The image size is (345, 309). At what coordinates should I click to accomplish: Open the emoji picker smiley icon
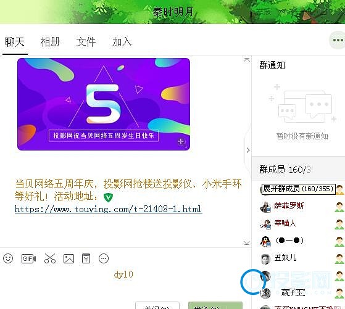point(8,258)
